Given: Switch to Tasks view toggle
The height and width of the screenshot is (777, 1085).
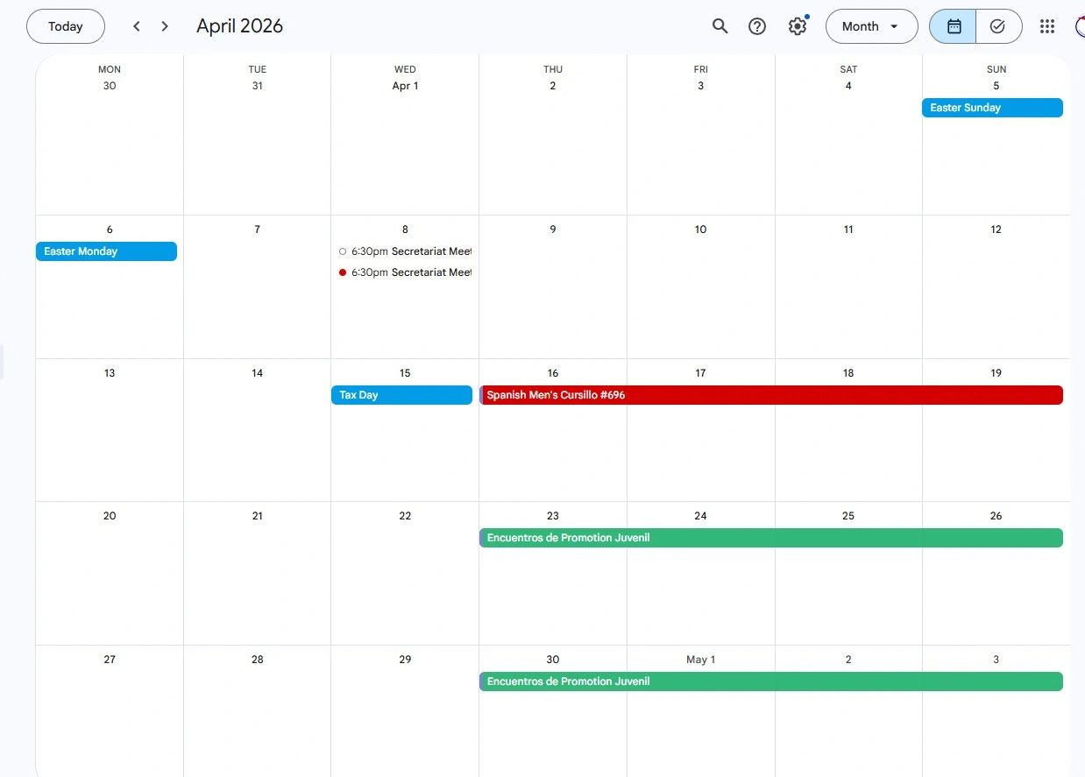Looking at the screenshot, I should [997, 26].
